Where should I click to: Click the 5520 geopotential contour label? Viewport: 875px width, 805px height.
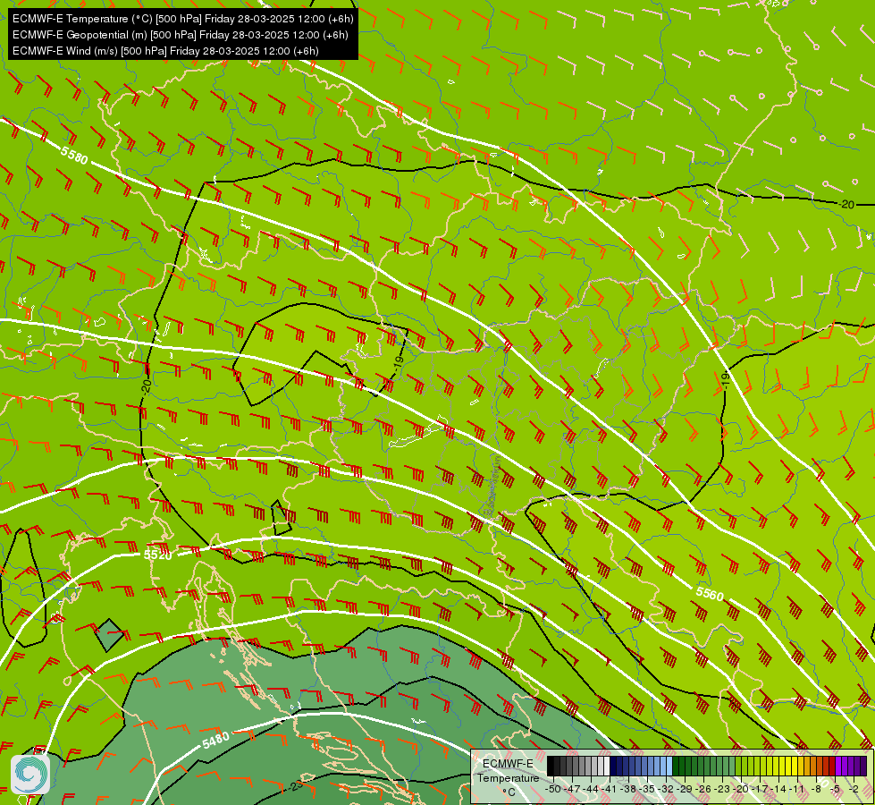click(x=158, y=555)
